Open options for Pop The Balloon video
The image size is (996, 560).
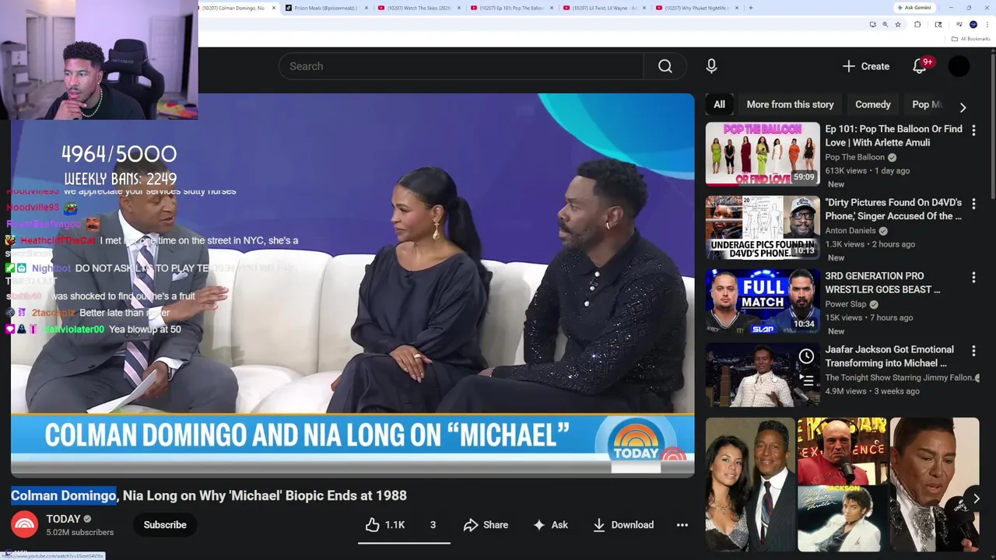973,131
